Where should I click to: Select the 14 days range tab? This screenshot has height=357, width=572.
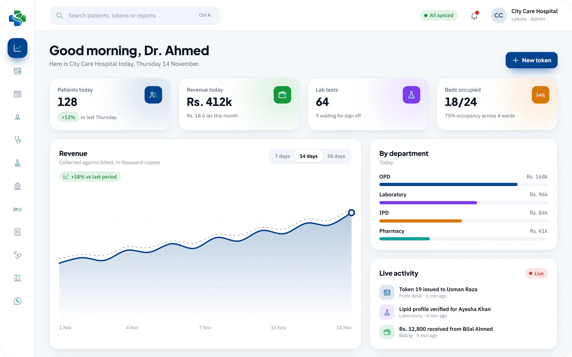tap(309, 156)
